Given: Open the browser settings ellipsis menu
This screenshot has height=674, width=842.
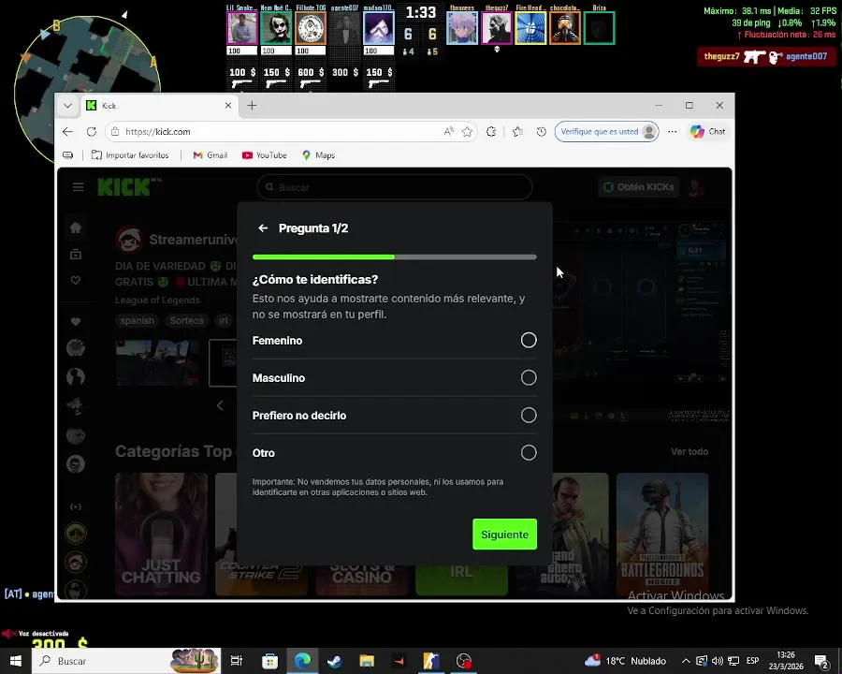Looking at the screenshot, I should tap(673, 132).
